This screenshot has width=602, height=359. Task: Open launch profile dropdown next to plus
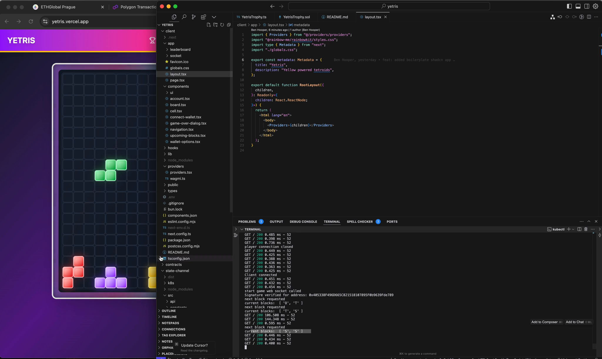(x=573, y=229)
